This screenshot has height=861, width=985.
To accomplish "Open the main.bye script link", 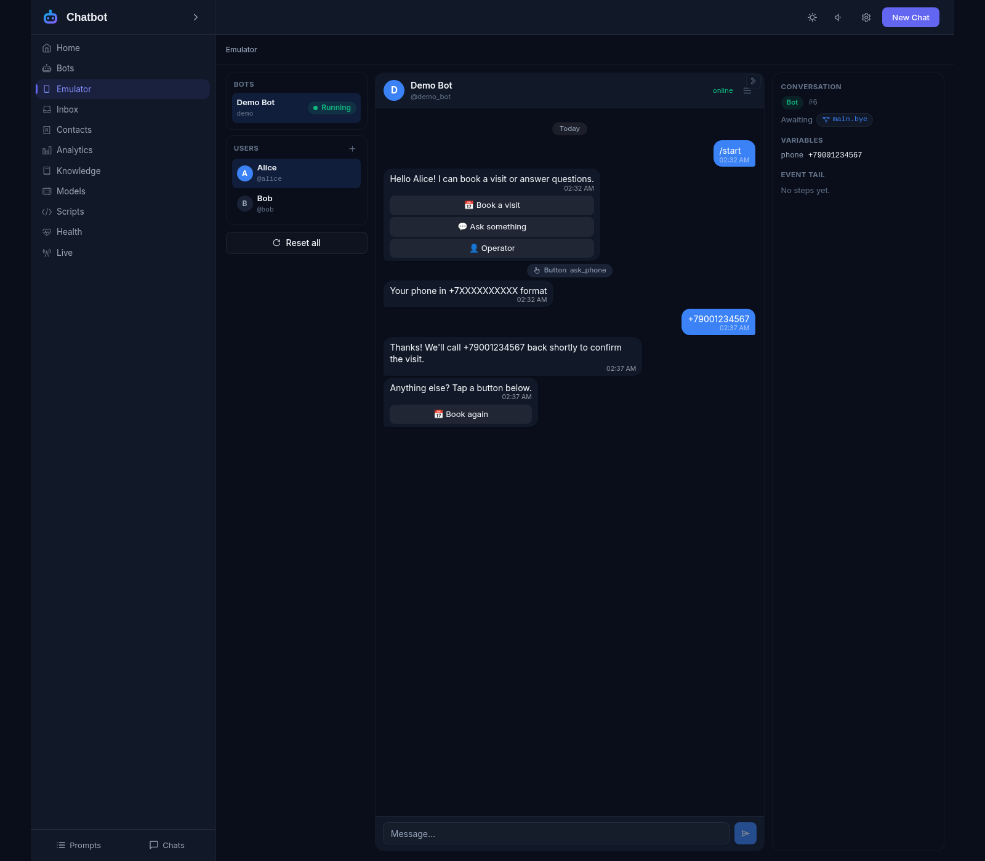I will (x=845, y=119).
